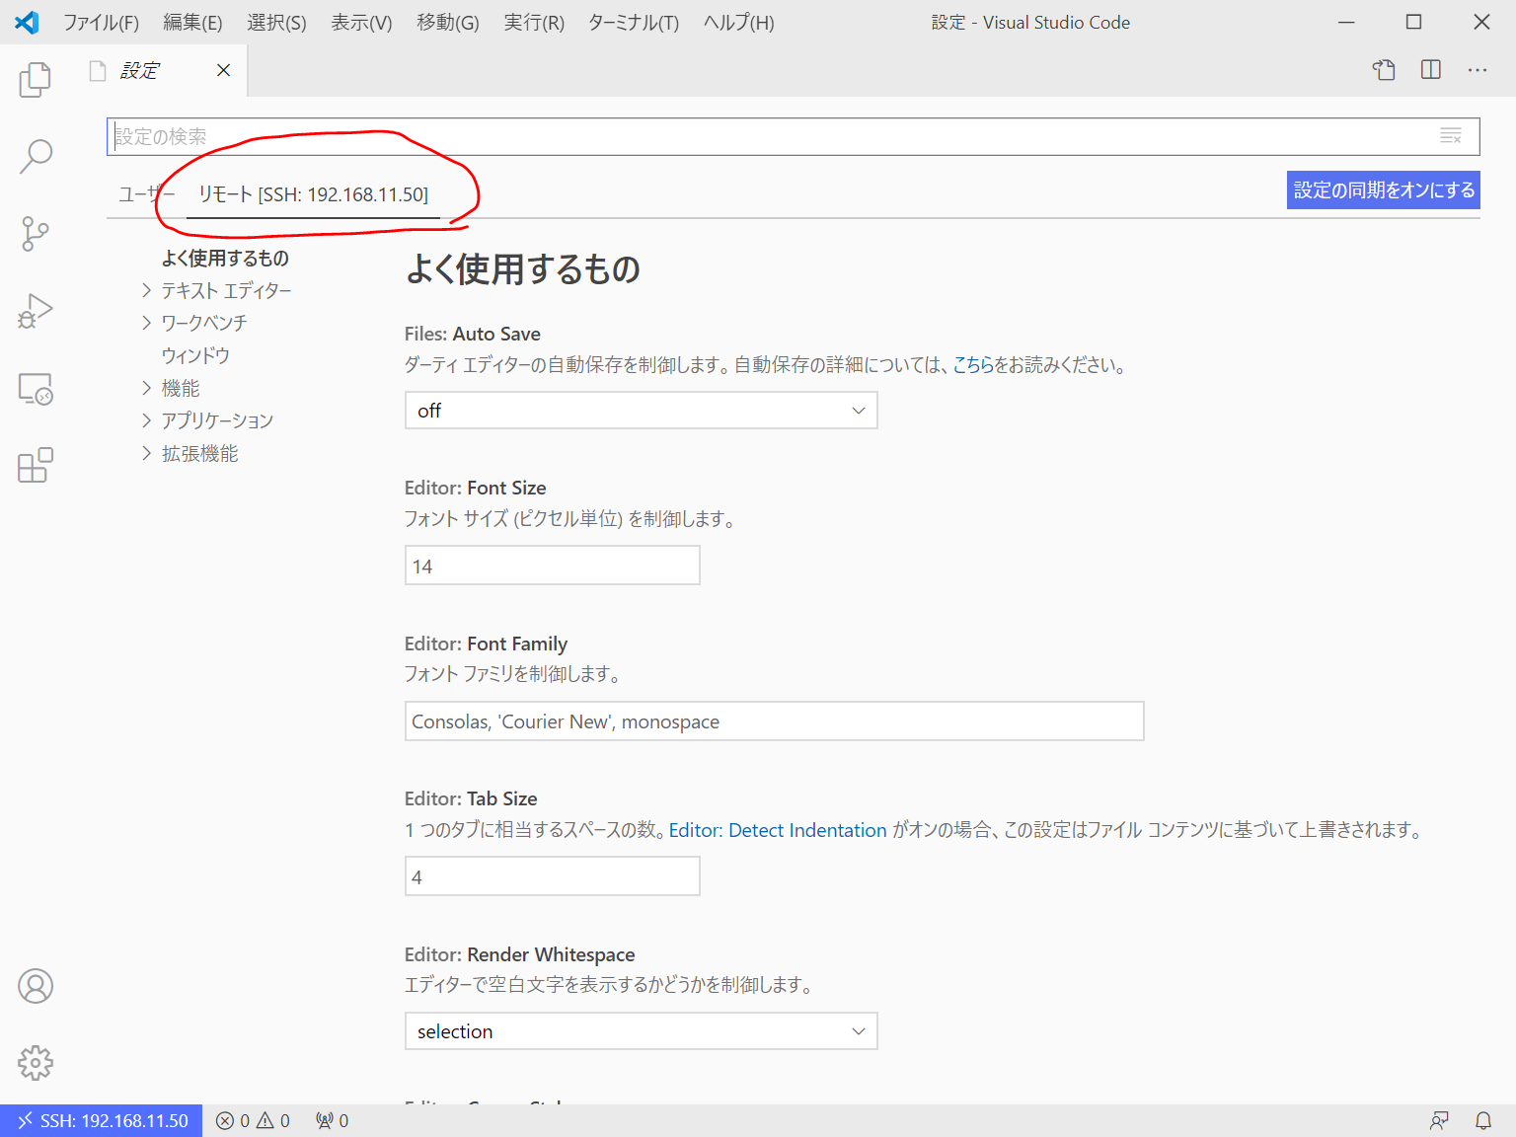Expand テキスト エディター tree section
The height and width of the screenshot is (1137, 1516).
coord(146,290)
